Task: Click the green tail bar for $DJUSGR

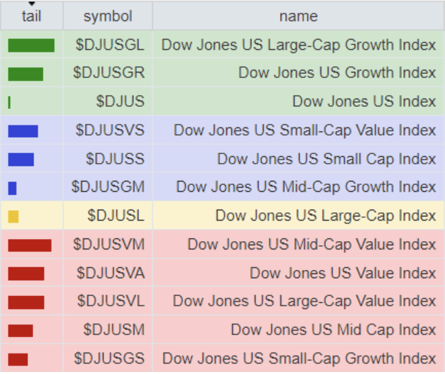Action: (25, 74)
